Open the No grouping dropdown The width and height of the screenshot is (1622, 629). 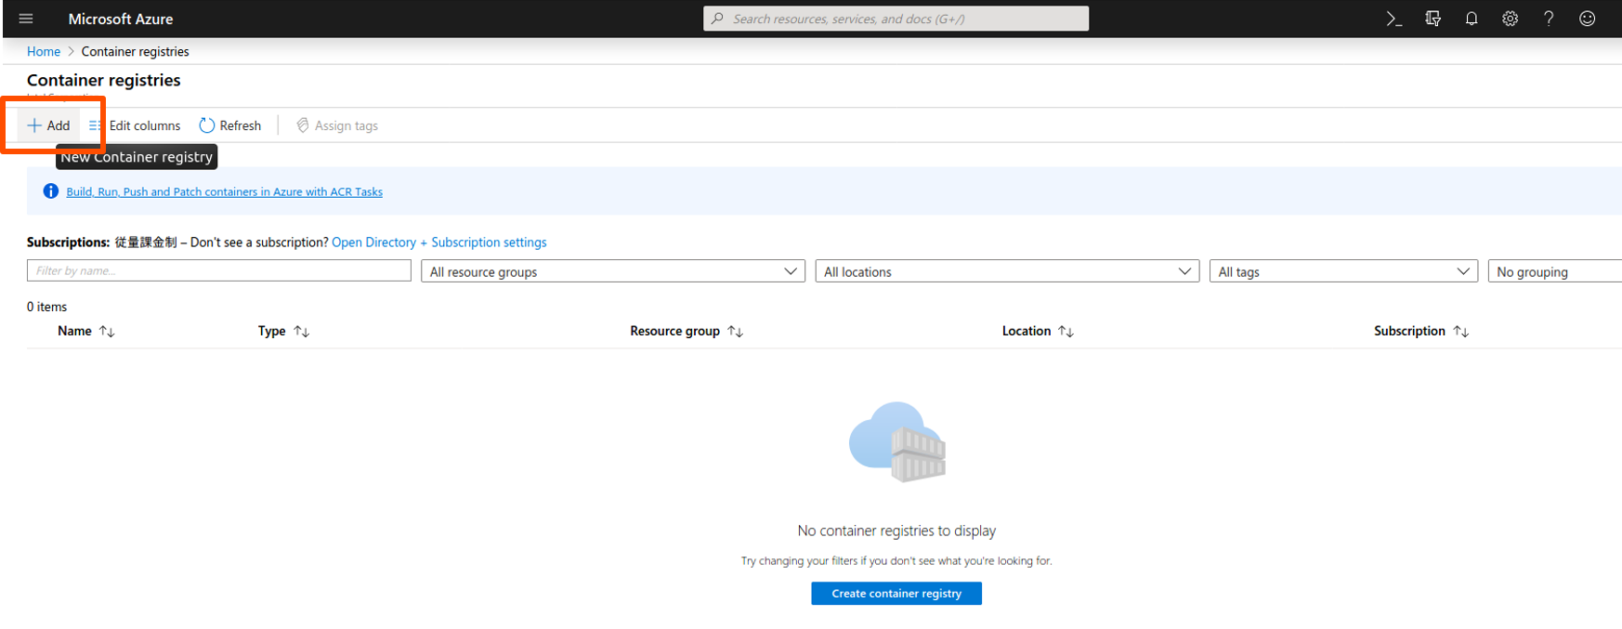(1554, 271)
